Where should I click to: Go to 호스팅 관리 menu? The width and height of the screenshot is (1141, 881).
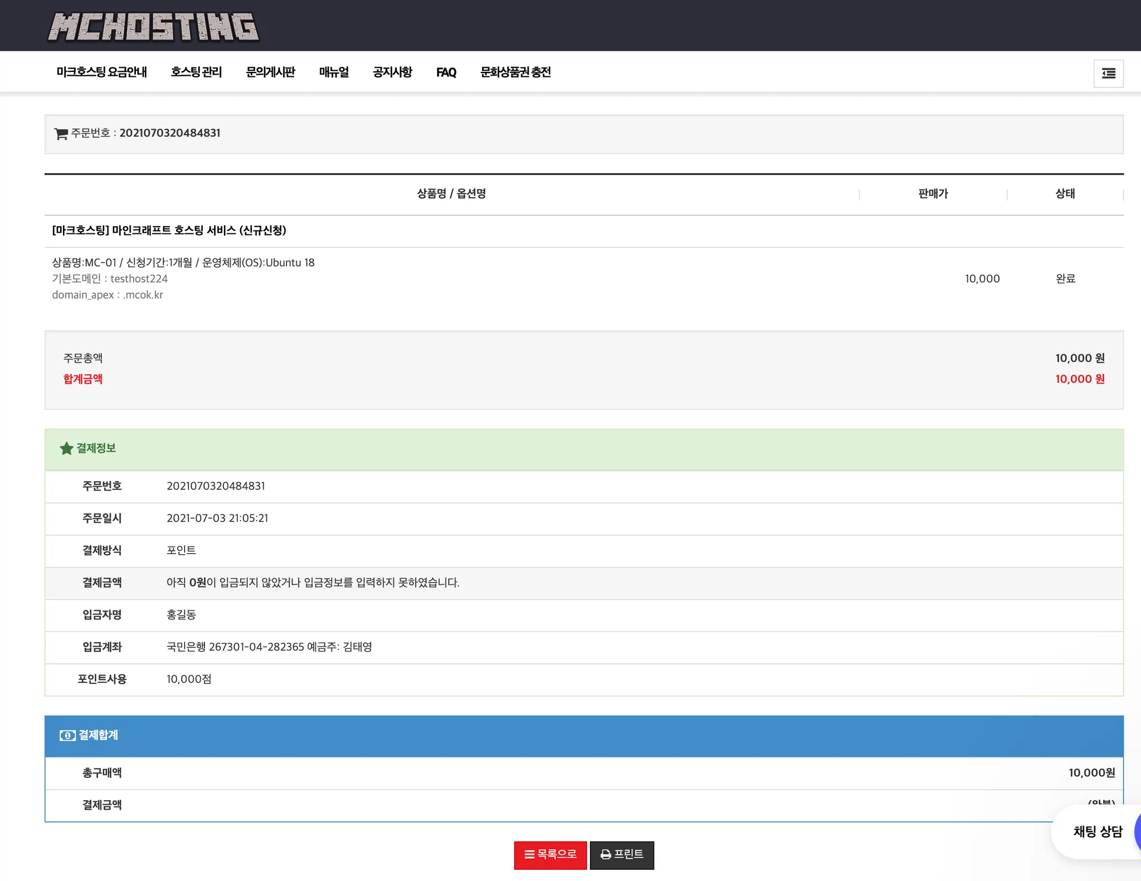196,72
